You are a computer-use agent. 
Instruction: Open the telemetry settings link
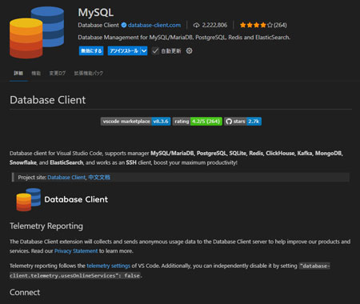coord(108,266)
